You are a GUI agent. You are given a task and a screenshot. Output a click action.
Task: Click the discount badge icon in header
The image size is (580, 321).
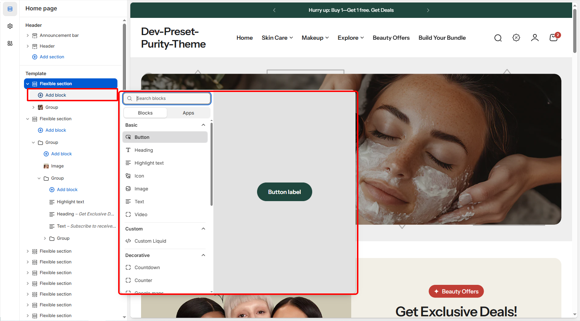pyautogui.click(x=516, y=38)
